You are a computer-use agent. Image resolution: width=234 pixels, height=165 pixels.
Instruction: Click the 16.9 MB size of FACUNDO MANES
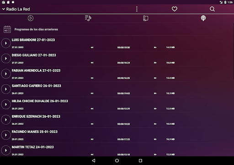point(170,139)
